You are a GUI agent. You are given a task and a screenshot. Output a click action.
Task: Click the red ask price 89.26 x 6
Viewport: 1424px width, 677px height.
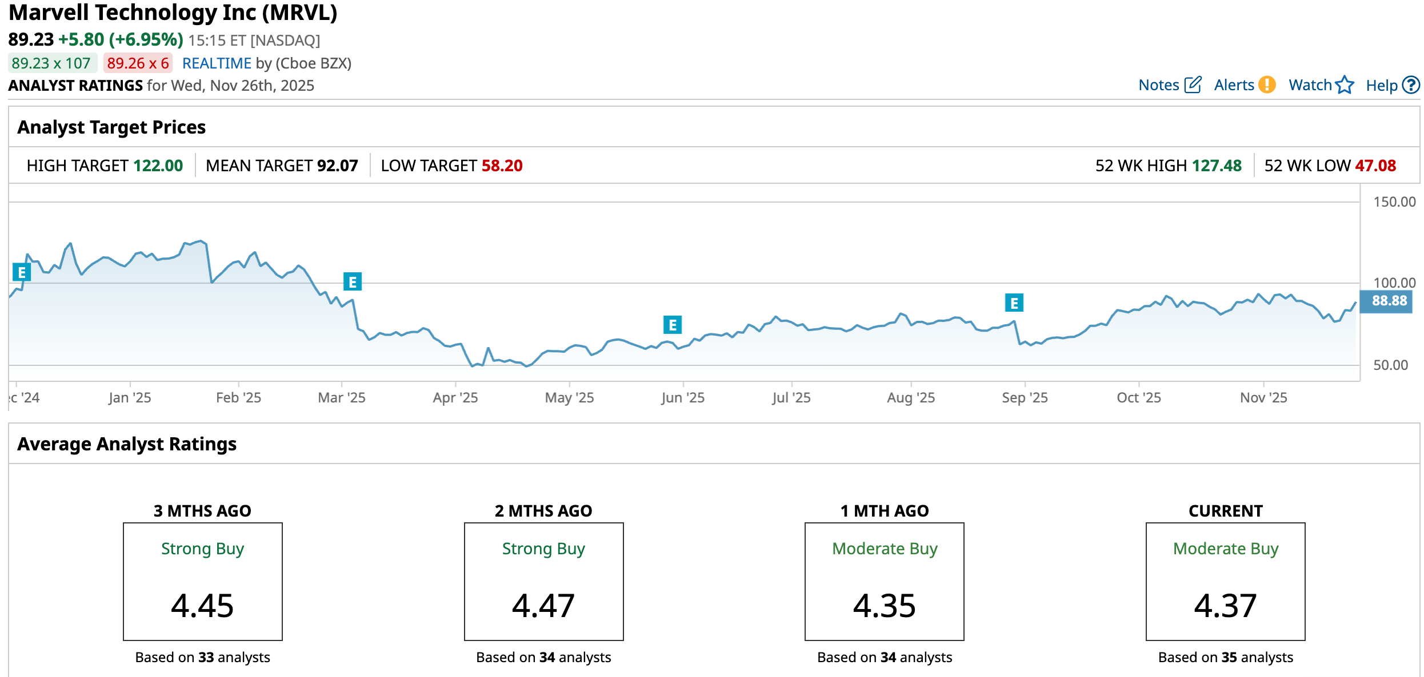[x=138, y=63]
